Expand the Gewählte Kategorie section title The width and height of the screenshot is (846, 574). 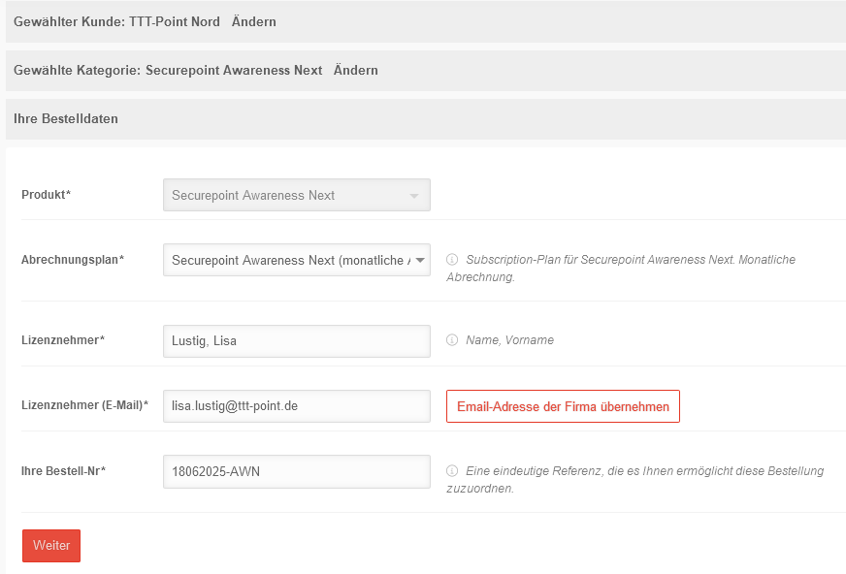[167, 70]
